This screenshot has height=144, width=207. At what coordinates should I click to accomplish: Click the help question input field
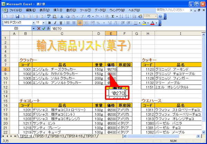(173, 10)
